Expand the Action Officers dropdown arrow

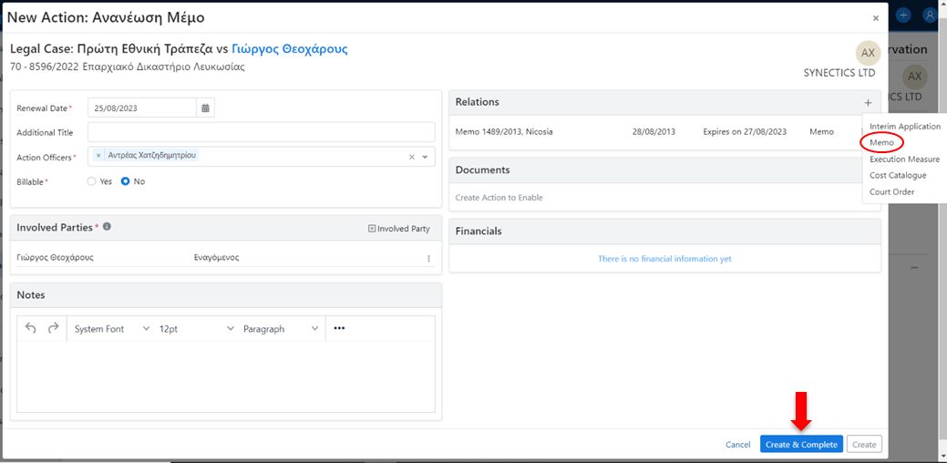coord(425,157)
